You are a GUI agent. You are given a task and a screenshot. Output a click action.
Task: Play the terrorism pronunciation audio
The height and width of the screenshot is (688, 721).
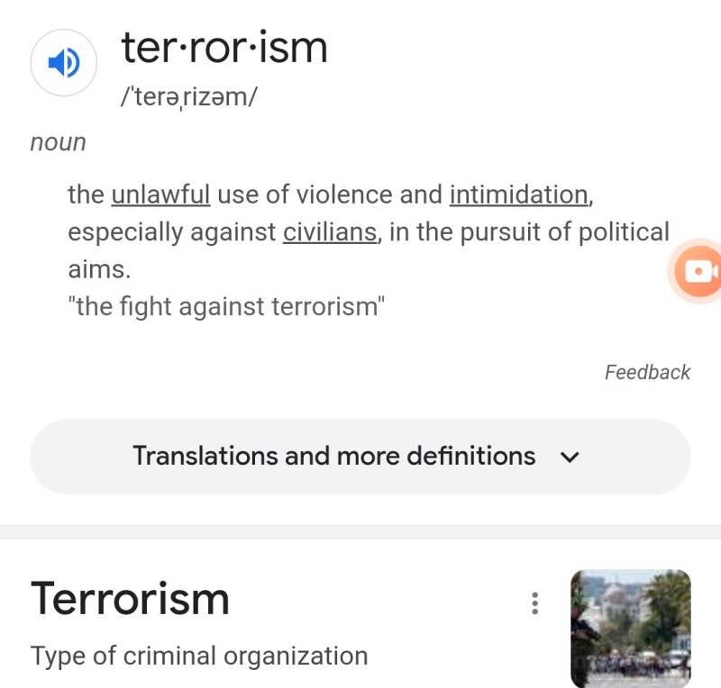[63, 63]
